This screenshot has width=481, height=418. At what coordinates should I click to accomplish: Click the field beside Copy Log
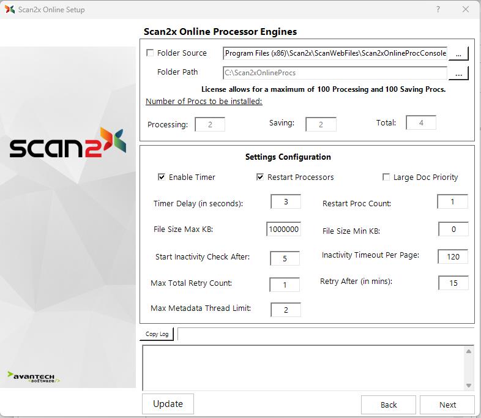click(x=326, y=334)
